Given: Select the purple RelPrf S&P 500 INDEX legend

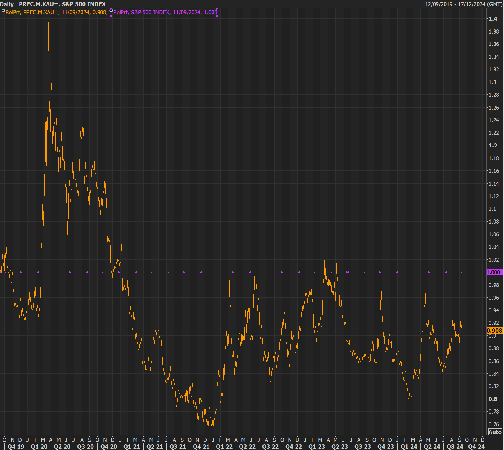Looking at the screenshot, I should 165,13.
